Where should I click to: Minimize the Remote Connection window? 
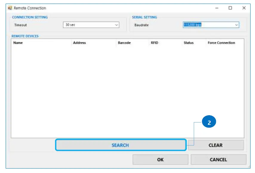point(217,8)
